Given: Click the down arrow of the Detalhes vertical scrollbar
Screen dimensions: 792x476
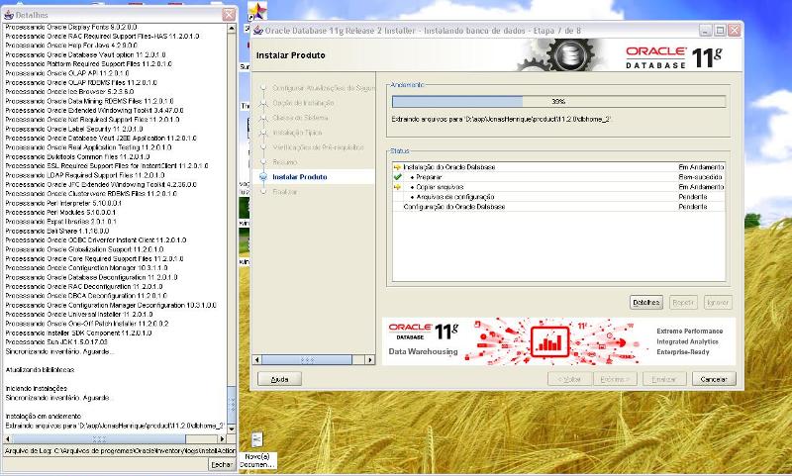Looking at the screenshot, I should point(232,429).
